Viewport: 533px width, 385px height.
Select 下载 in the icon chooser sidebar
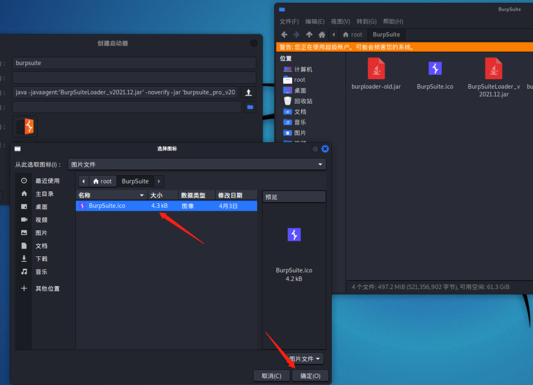[x=44, y=259]
